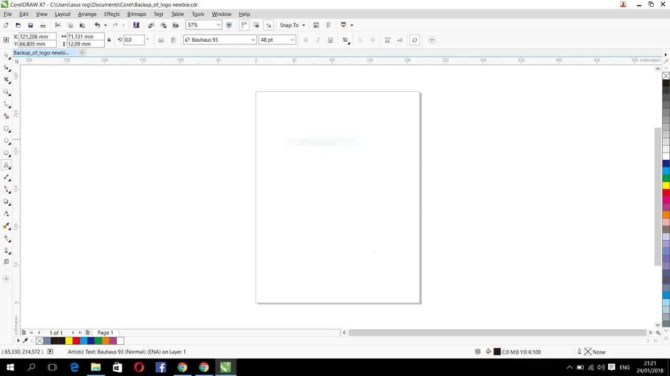Click the add new document plus button
670x376 pixels.
pyautogui.click(x=82, y=53)
